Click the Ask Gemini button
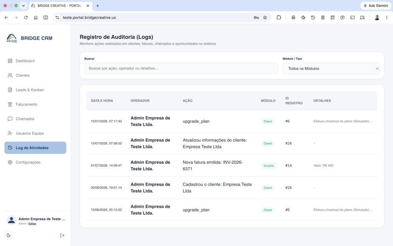 [x=375, y=5]
